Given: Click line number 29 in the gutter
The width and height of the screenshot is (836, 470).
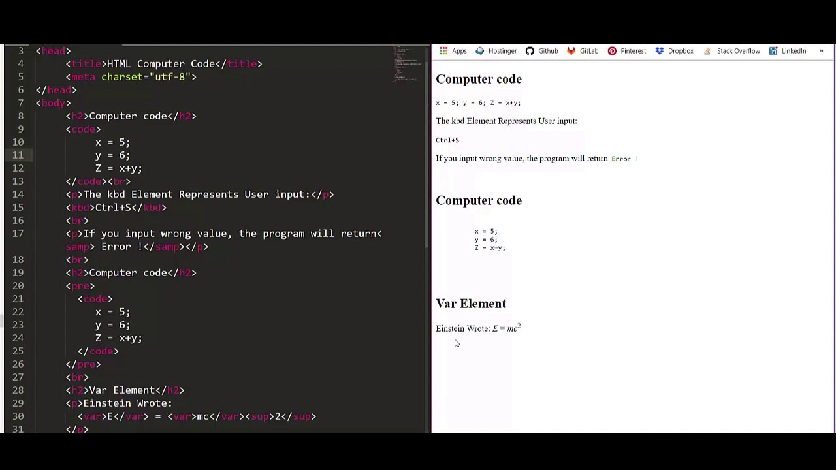Looking at the screenshot, I should tap(18, 403).
